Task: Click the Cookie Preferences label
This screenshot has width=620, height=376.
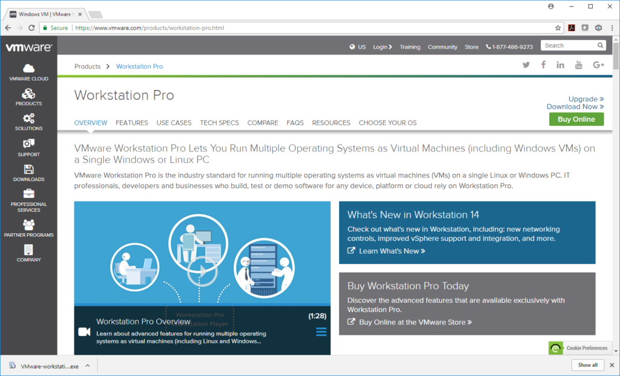Action: click(587, 348)
